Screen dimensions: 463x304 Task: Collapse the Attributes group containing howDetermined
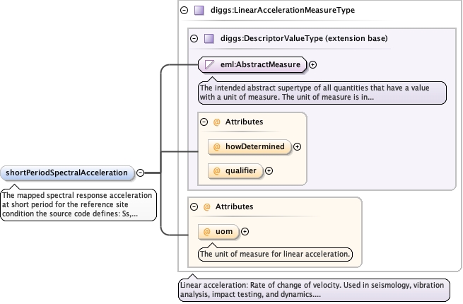pos(204,122)
